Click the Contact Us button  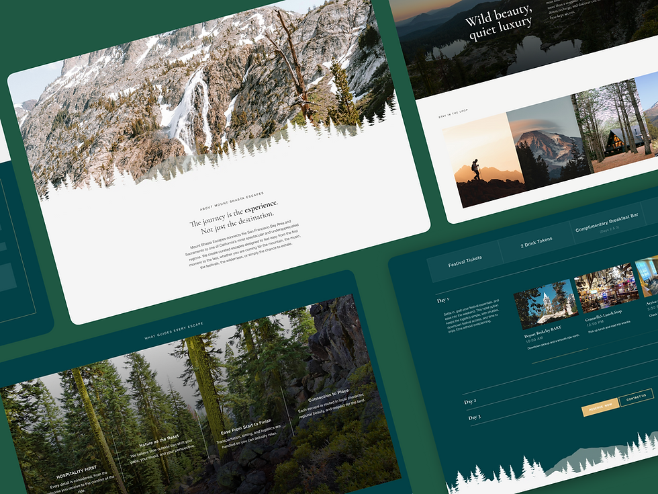point(637,397)
